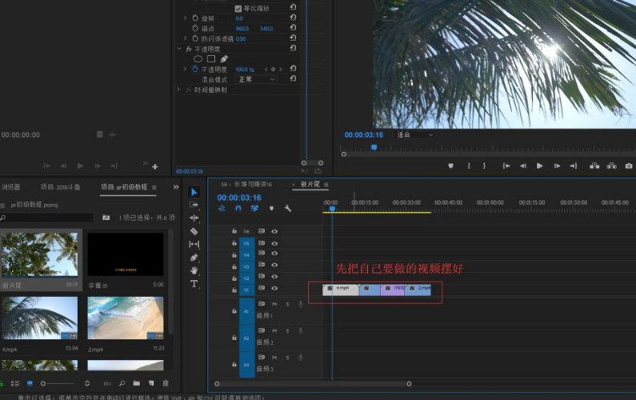The height and width of the screenshot is (400, 636).
Task: Open the 混合模式 blend mode dropdown
Action: click(256, 79)
